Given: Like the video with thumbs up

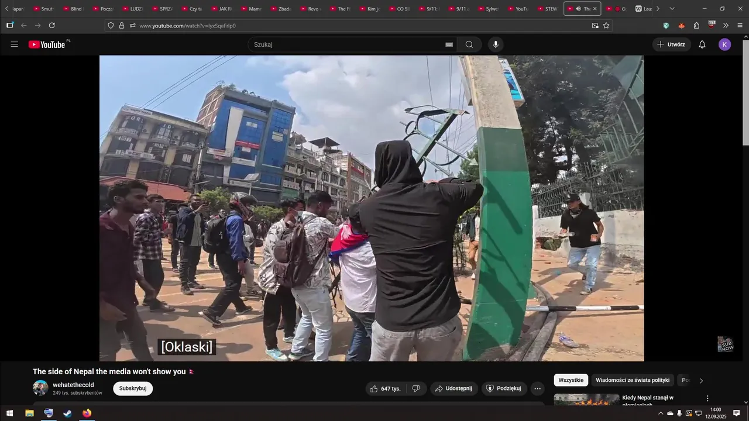Looking at the screenshot, I should click(385, 389).
